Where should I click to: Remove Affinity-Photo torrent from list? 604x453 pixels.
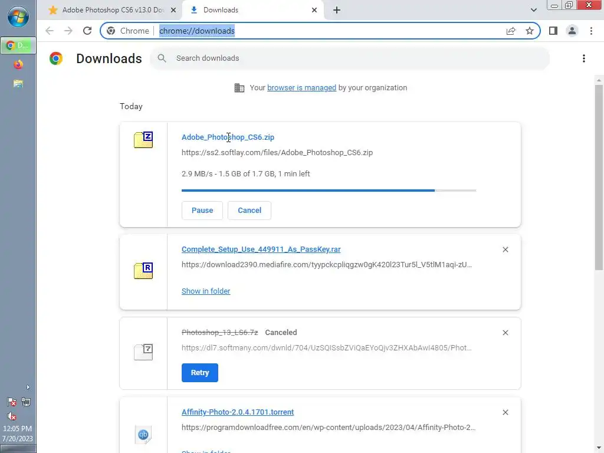click(x=505, y=412)
